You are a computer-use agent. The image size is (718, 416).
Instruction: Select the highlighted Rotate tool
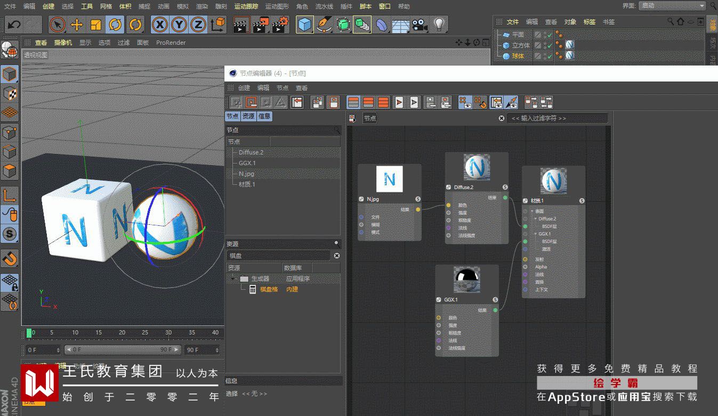coord(115,25)
